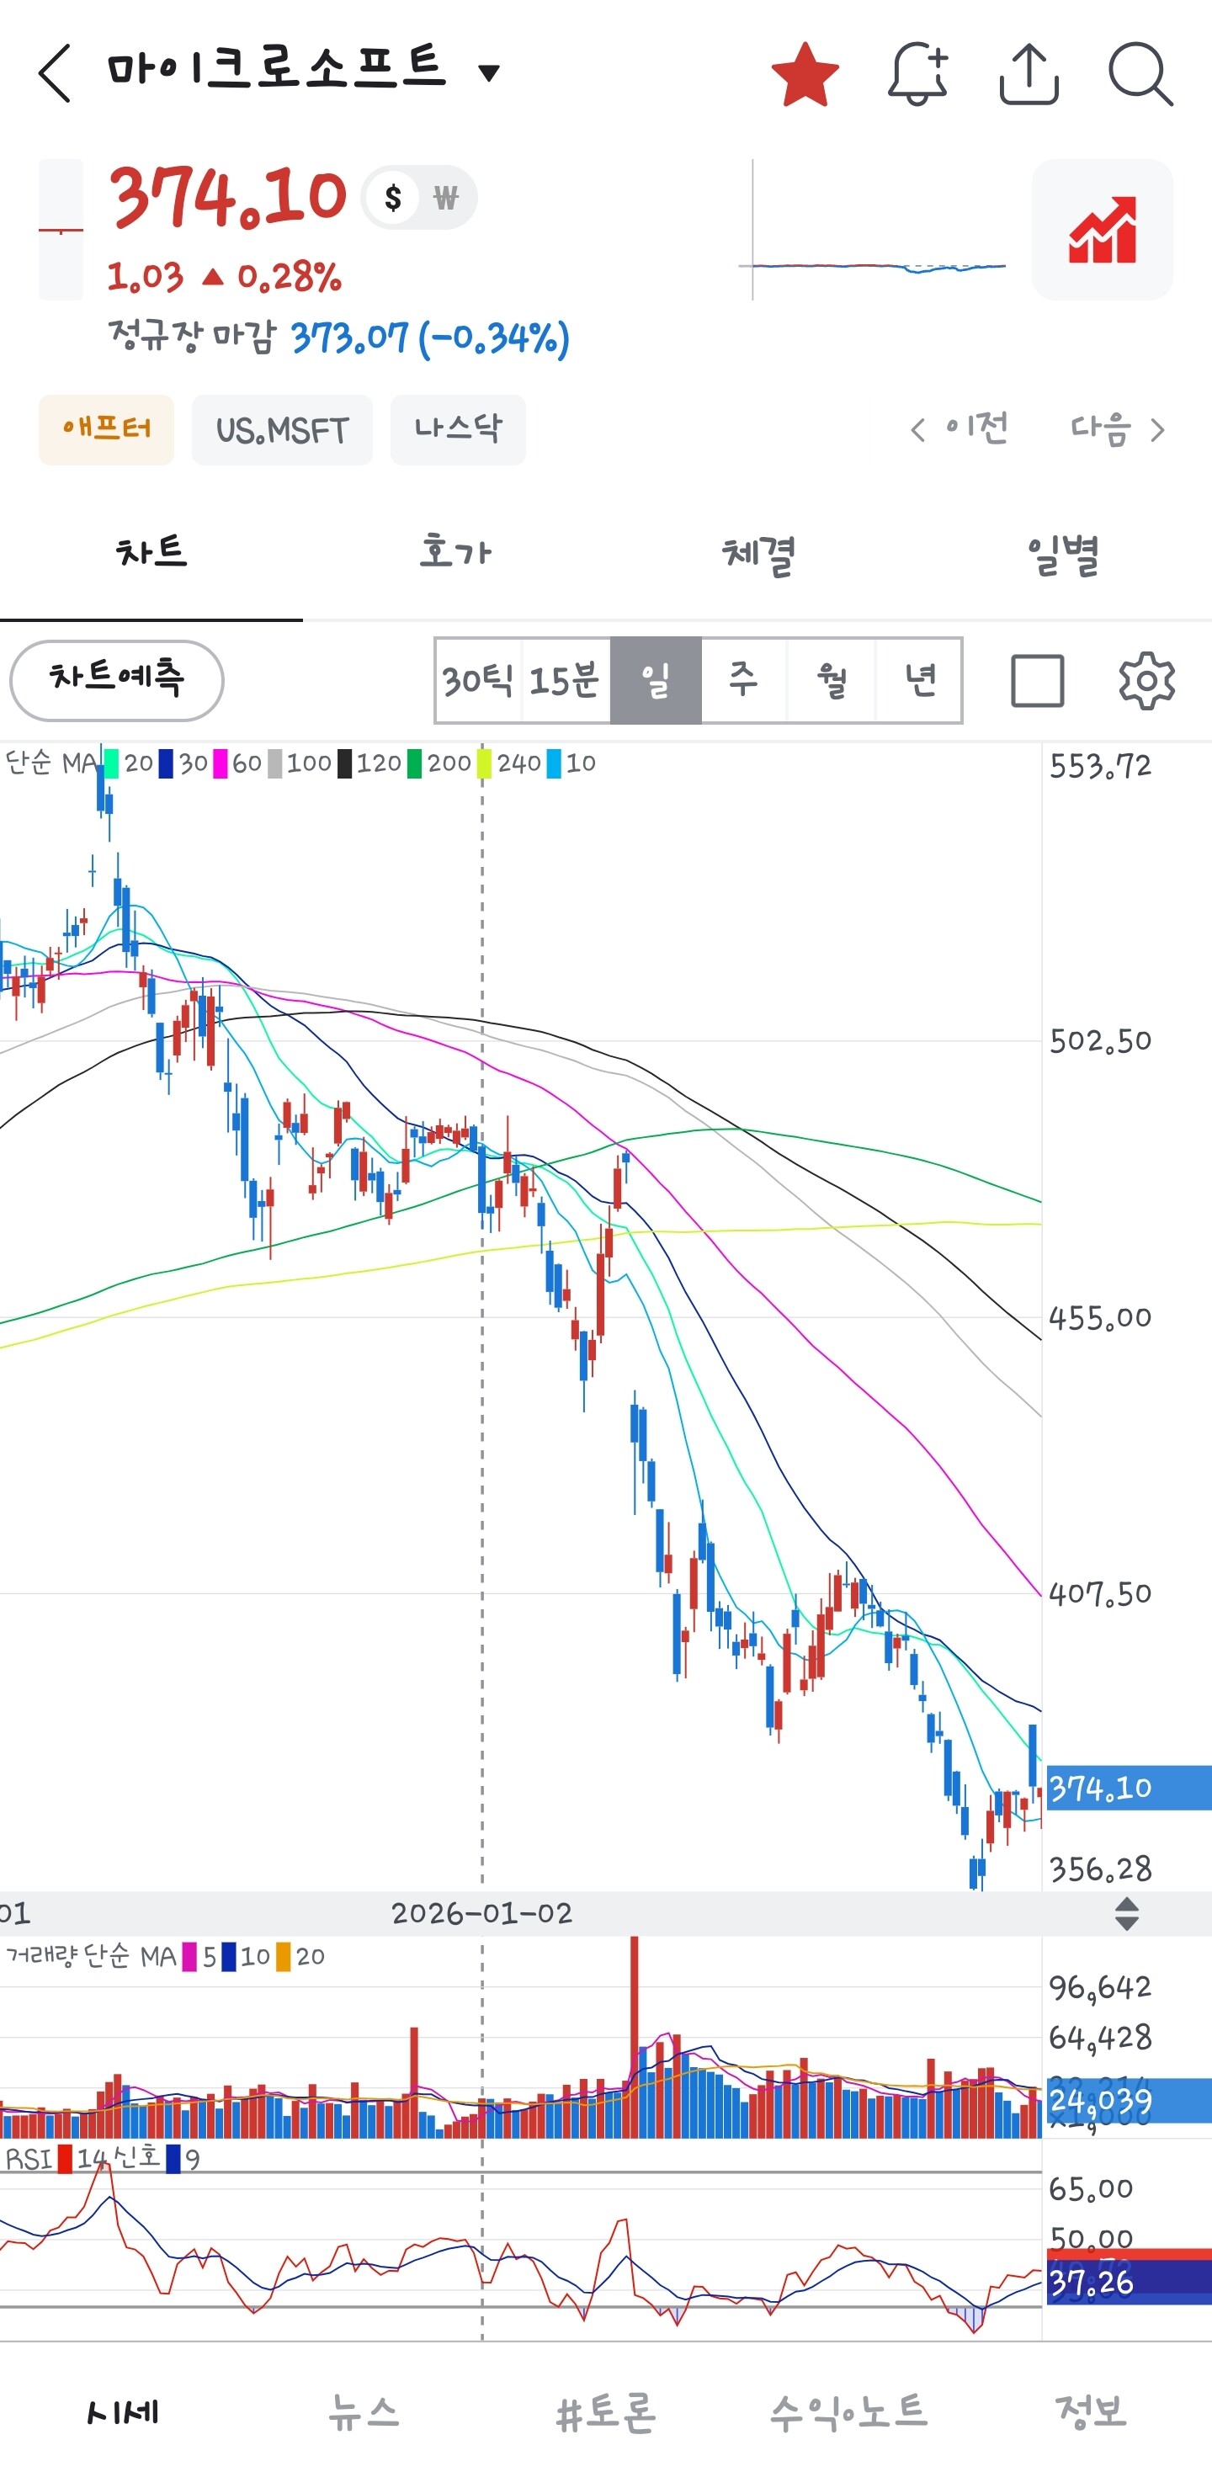The image size is (1212, 2488).
Task: Open the 일별 tab
Action: click(1061, 554)
